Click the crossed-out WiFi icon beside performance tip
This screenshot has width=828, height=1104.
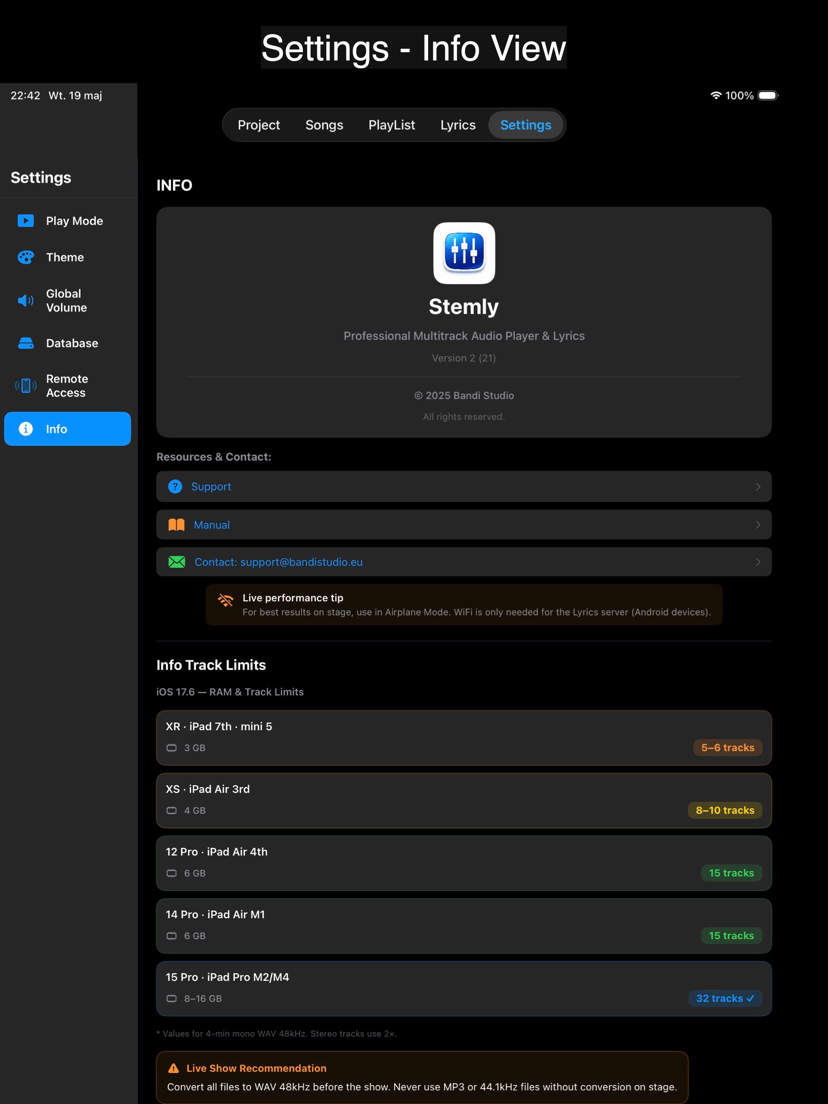pyautogui.click(x=226, y=600)
